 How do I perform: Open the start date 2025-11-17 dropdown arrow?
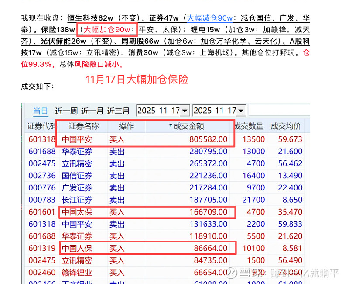click(185, 111)
